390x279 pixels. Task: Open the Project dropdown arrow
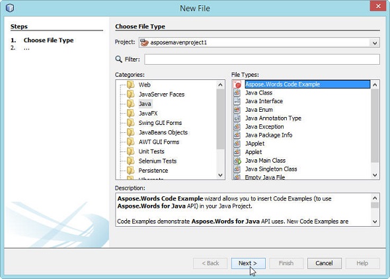tap(375, 43)
